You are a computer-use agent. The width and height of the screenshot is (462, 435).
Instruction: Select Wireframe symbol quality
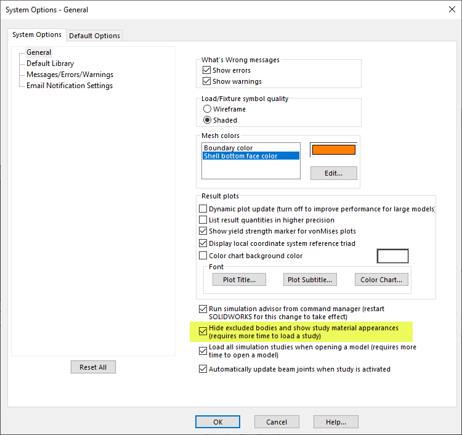click(207, 108)
